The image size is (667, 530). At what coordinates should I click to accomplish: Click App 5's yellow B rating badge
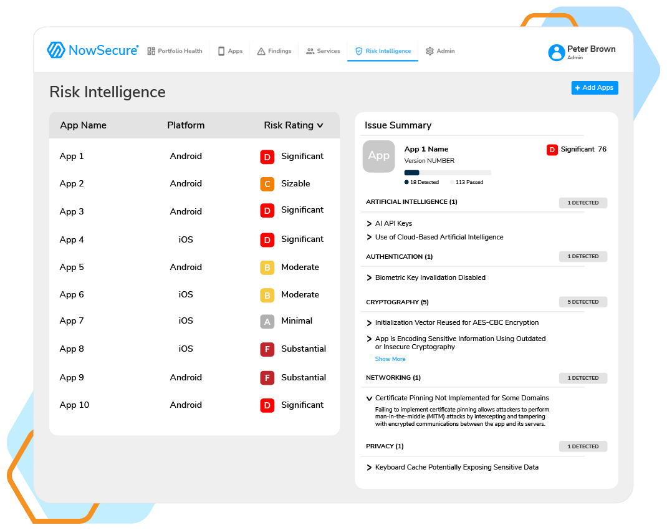click(x=267, y=267)
